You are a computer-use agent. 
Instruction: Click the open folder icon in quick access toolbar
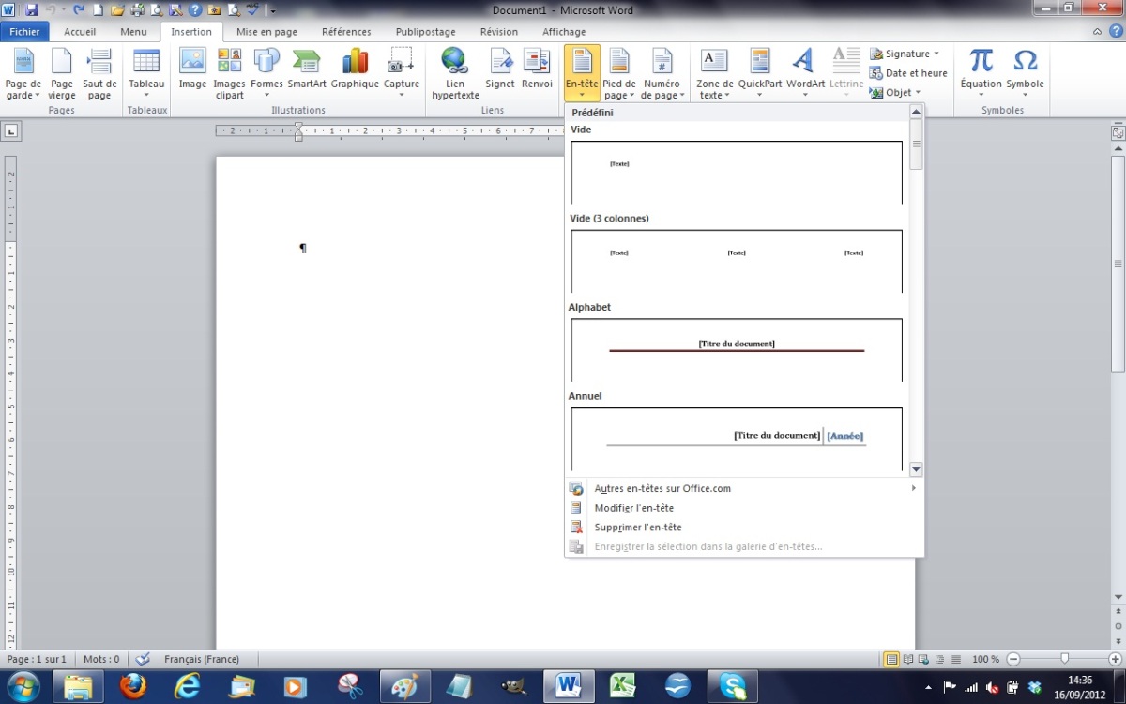coord(117,10)
